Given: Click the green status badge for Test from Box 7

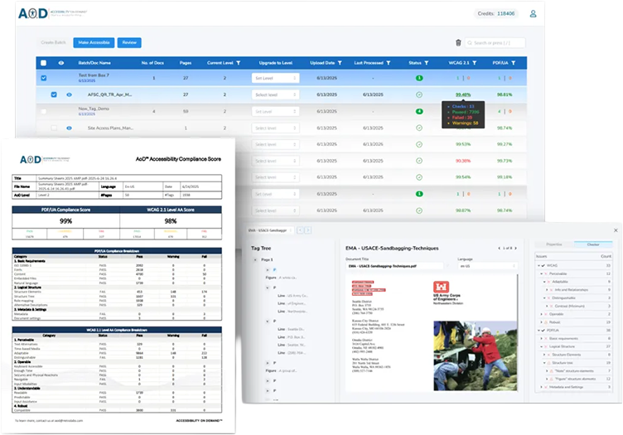Looking at the screenshot, I should [419, 78].
